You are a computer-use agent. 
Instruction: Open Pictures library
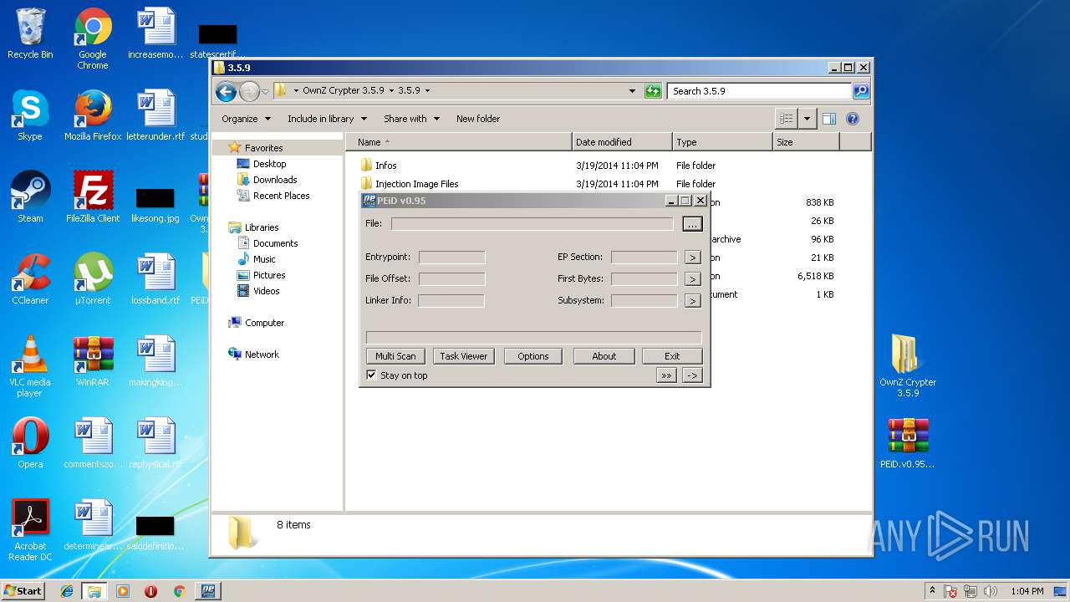[x=261, y=275]
